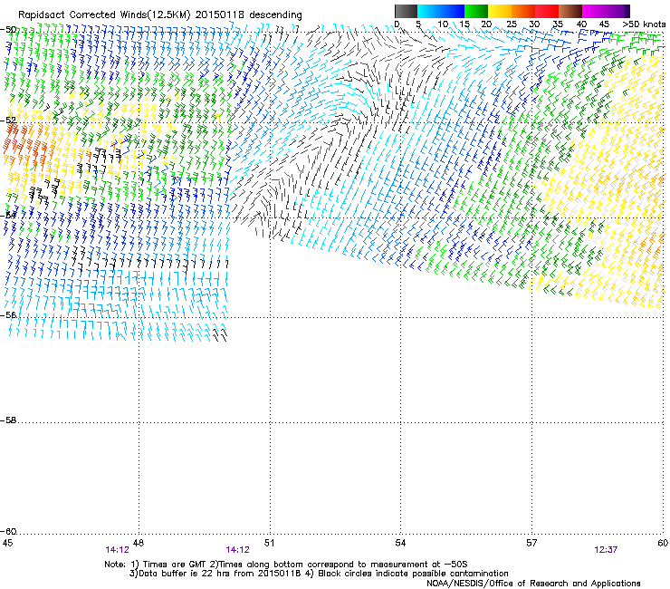Click the '51' longitude axis label
This screenshot has height=589, width=670.
pyautogui.click(x=269, y=543)
